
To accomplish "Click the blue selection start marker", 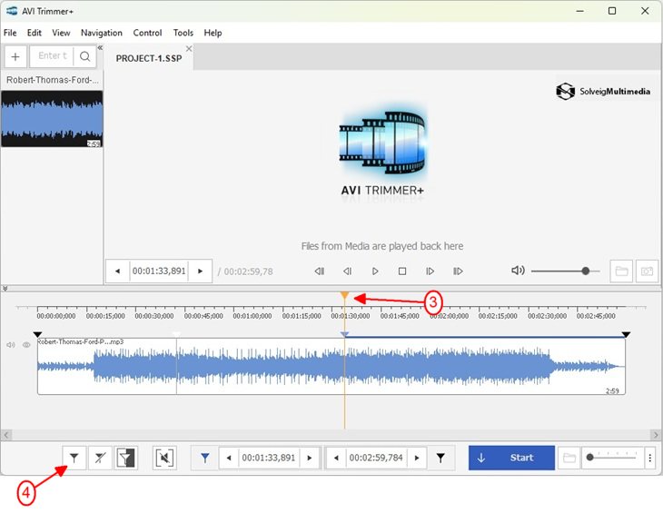I will (x=344, y=335).
